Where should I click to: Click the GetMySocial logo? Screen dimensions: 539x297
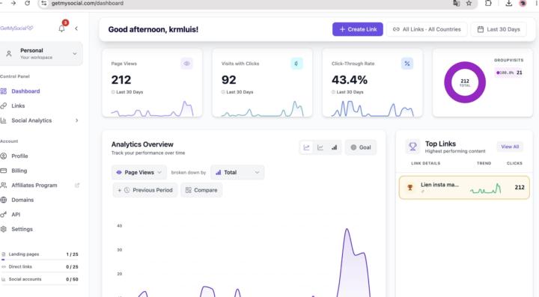16,28
